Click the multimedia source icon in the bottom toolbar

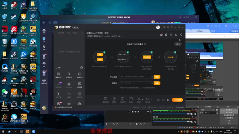[131, 99]
